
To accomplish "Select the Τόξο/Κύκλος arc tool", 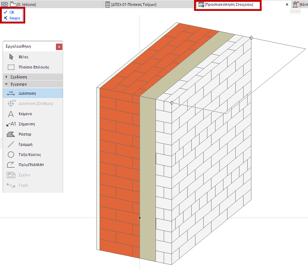I will (33, 155).
